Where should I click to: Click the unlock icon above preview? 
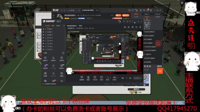pyautogui.click(x=128, y=27)
